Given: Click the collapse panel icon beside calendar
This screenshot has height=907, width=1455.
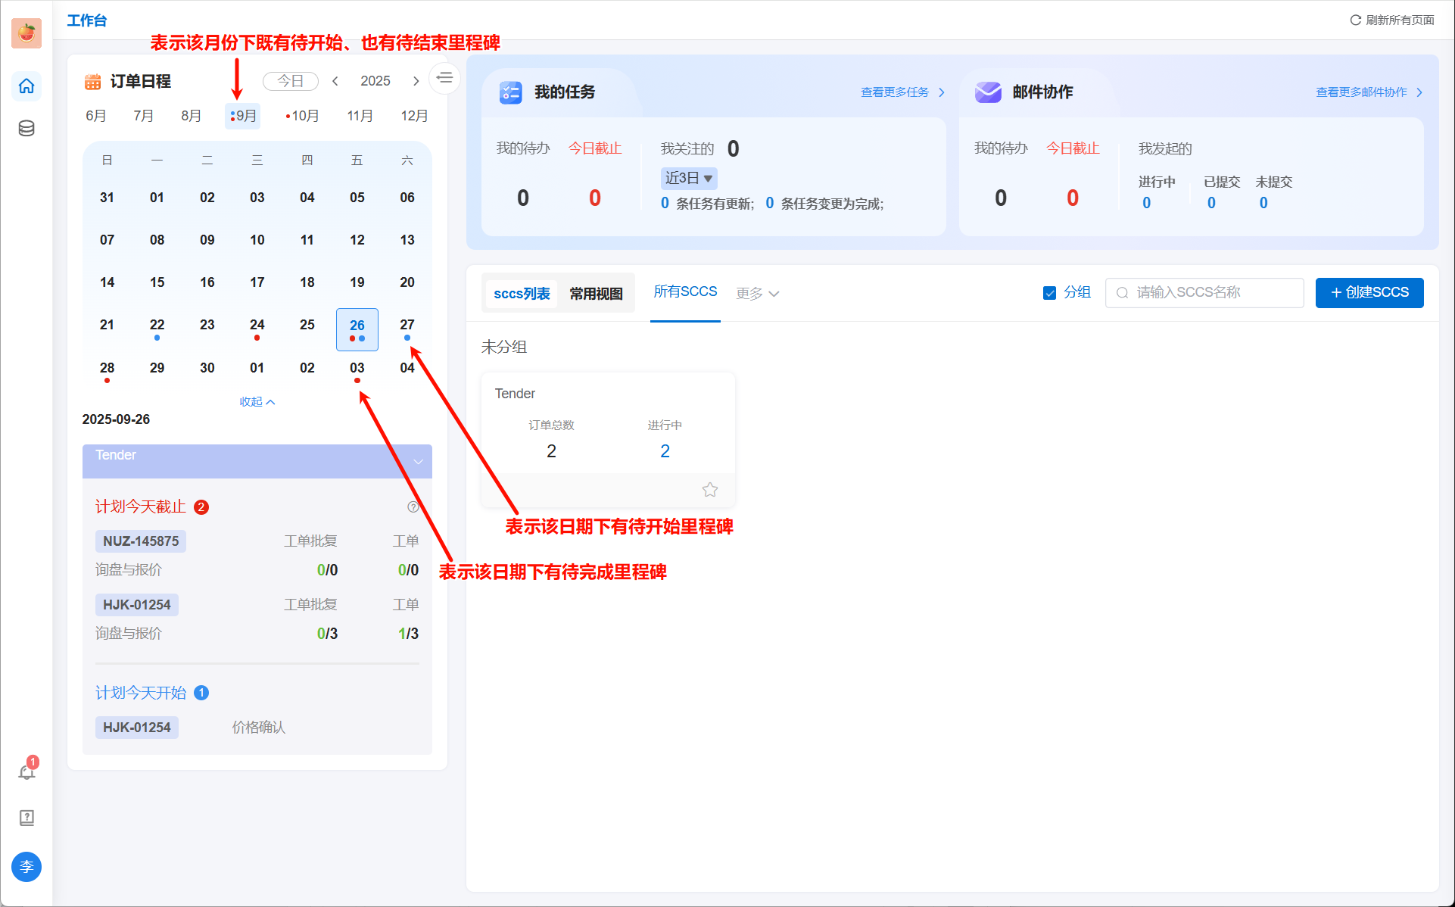Looking at the screenshot, I should pos(445,78).
